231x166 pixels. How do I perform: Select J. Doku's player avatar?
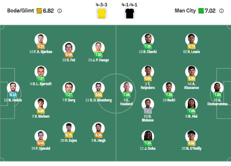pyautogui.click(x=148, y=136)
